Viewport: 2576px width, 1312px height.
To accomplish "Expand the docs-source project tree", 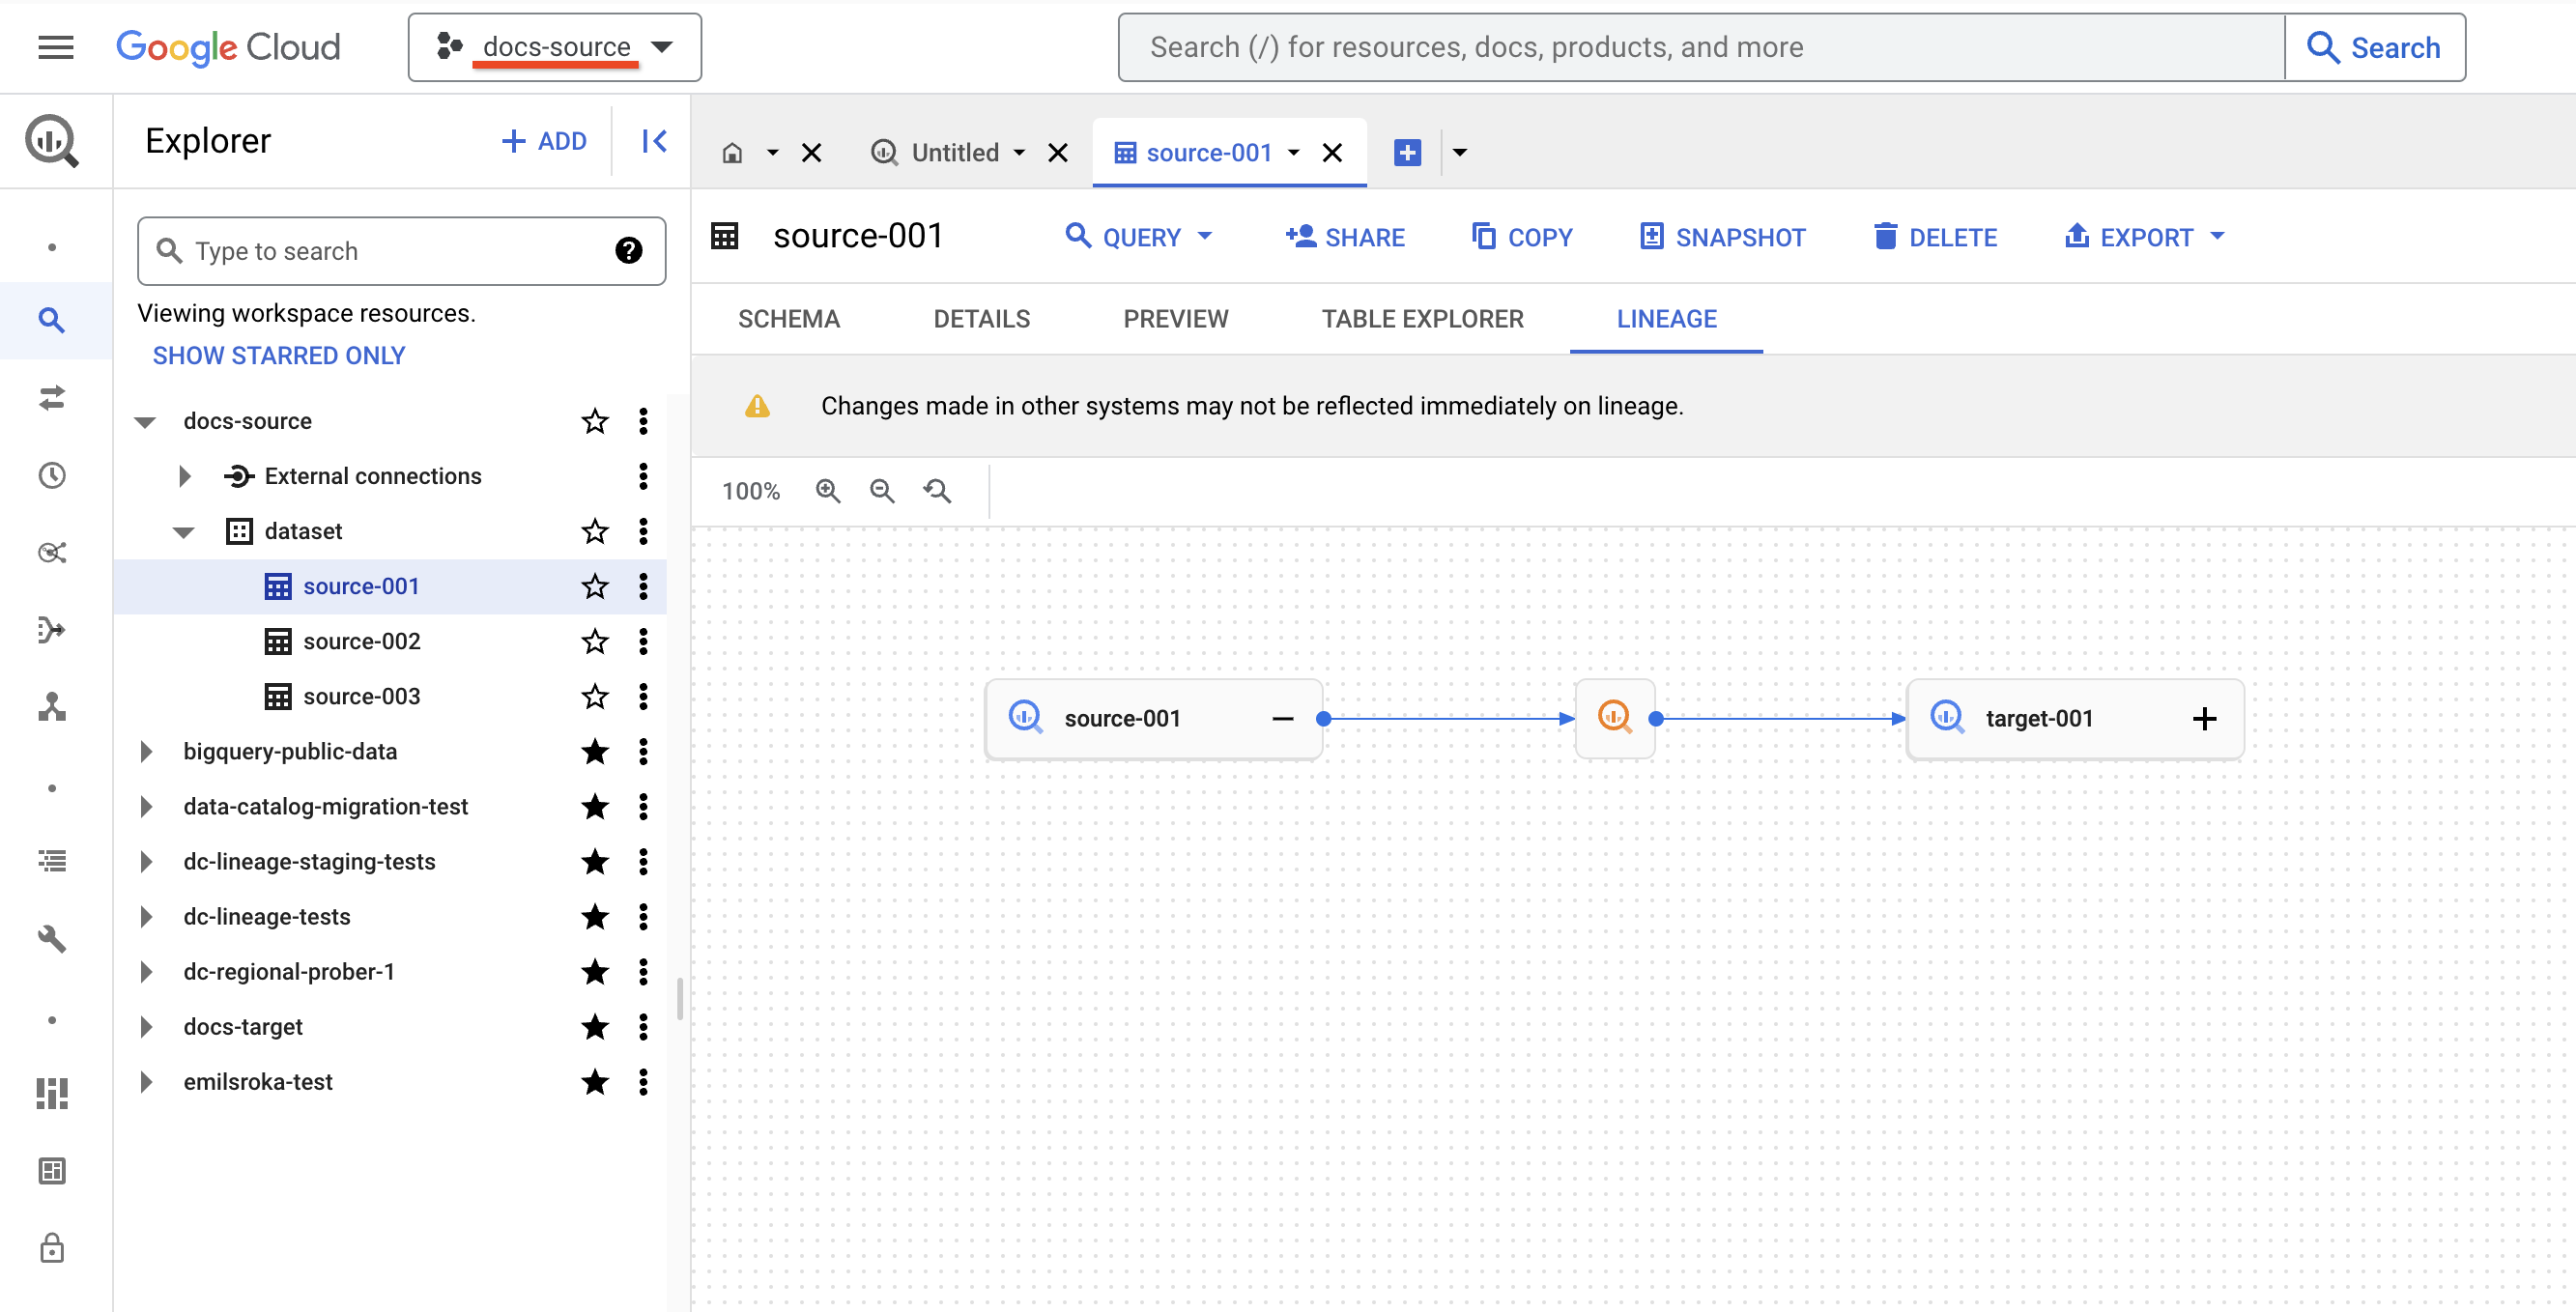I will 147,420.
